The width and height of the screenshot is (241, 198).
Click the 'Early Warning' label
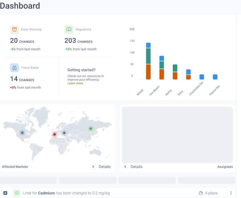tap(31, 29)
